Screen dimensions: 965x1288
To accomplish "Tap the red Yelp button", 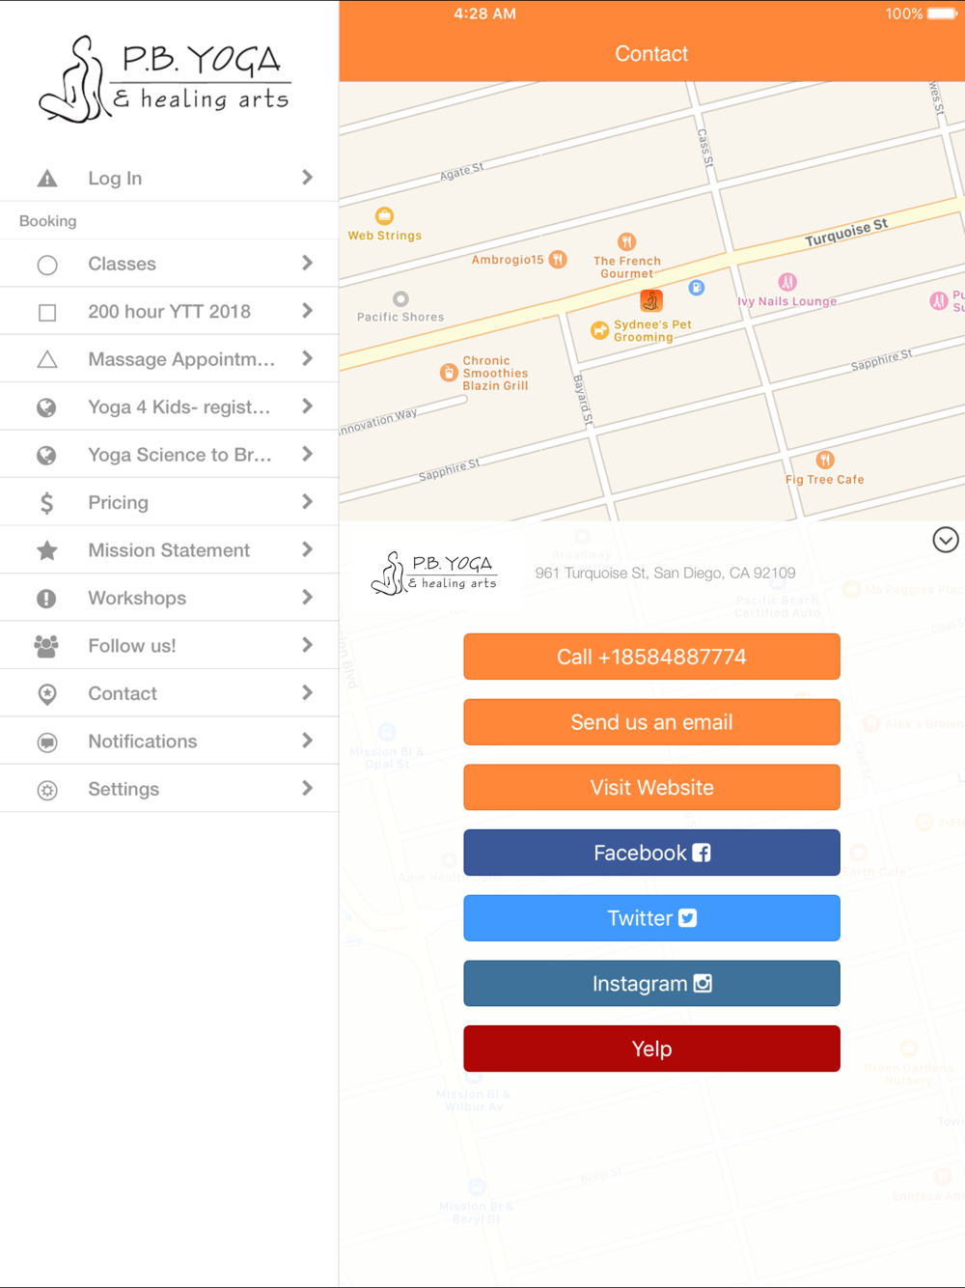I will coord(651,1049).
